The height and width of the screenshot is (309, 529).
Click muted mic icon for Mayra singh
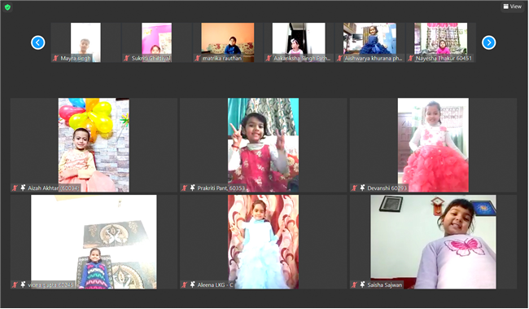(x=55, y=58)
